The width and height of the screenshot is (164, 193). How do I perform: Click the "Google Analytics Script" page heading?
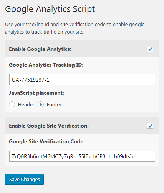click(x=50, y=9)
